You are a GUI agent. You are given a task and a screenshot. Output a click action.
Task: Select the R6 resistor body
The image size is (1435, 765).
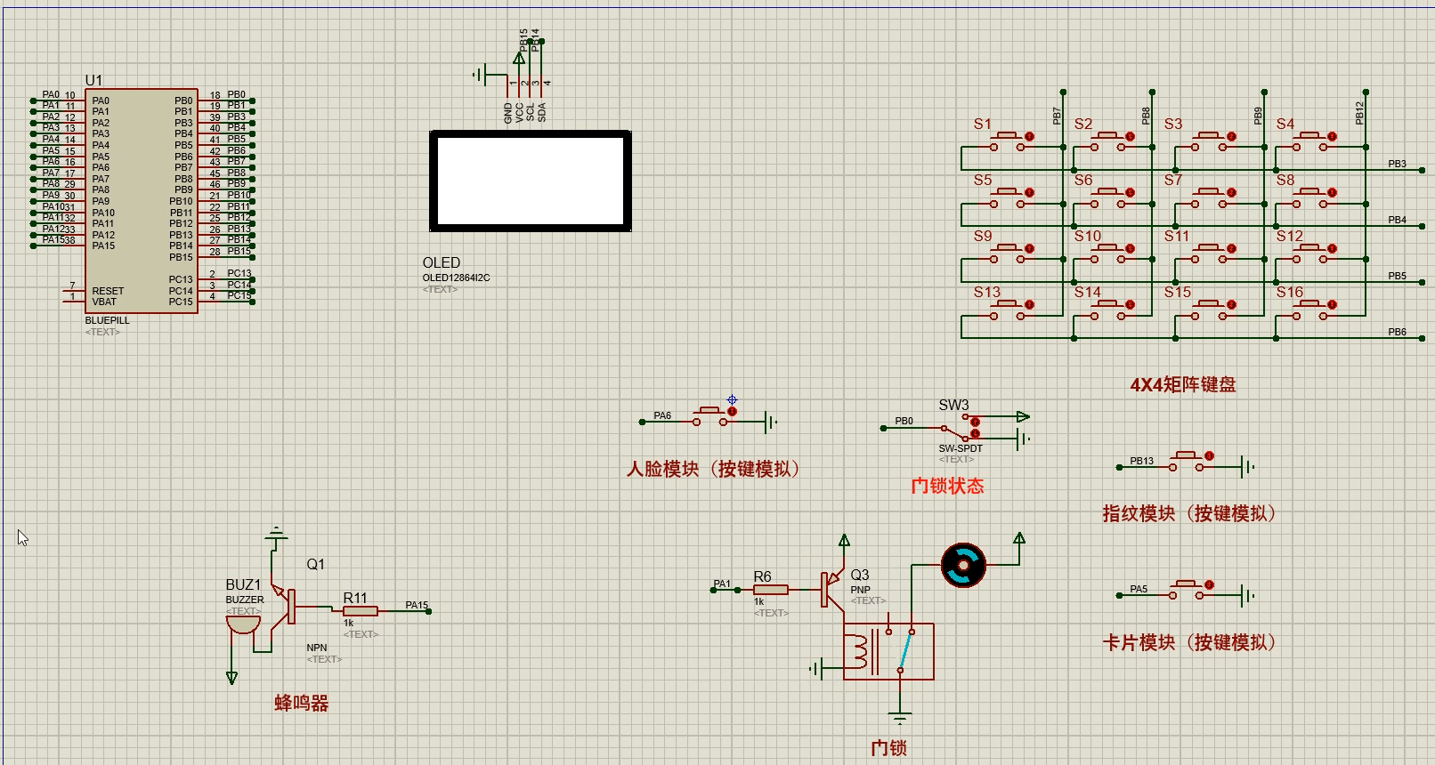click(770, 589)
